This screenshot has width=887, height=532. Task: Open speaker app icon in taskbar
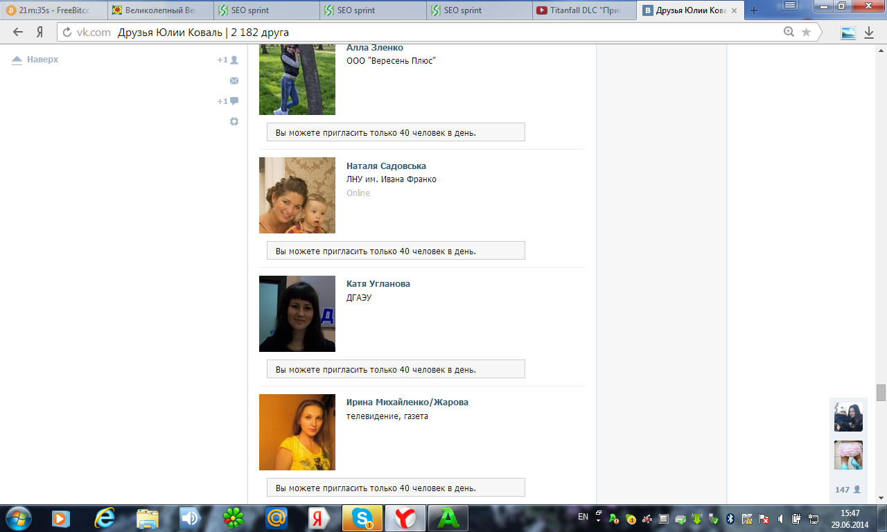pyautogui.click(x=190, y=518)
